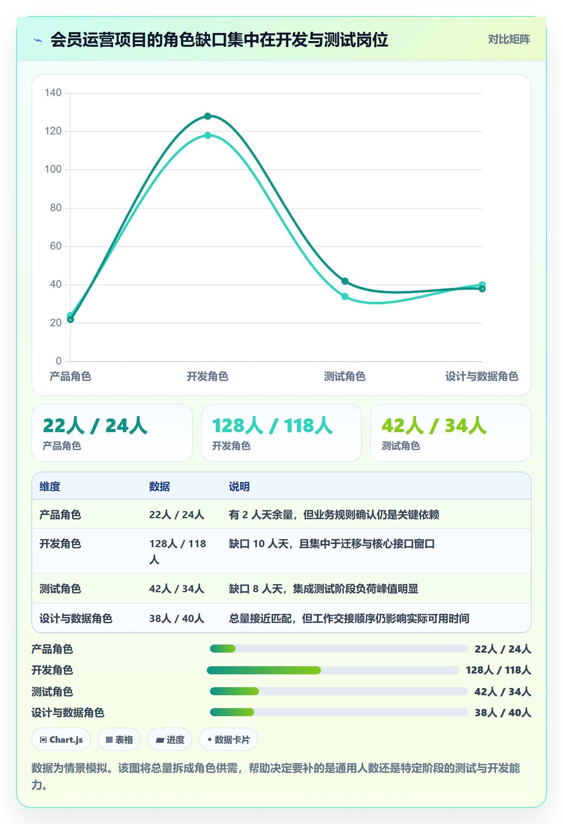Click the 说明 column header
This screenshot has width=563, height=824.
pyautogui.click(x=239, y=486)
